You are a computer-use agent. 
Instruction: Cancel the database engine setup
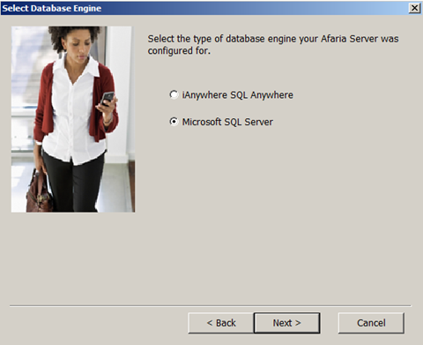click(x=371, y=323)
